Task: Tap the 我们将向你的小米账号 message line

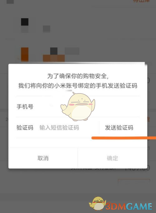Action: [x=78, y=86]
